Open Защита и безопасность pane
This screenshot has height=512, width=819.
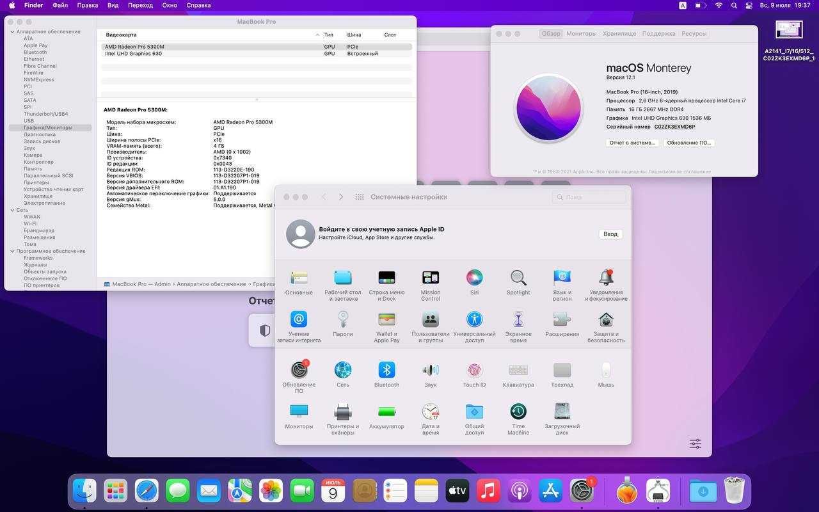click(x=606, y=319)
